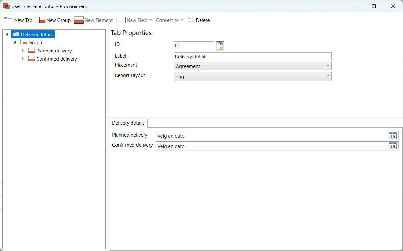Expand the Confirmed delivery tree node
403x251 pixels.
pos(23,59)
